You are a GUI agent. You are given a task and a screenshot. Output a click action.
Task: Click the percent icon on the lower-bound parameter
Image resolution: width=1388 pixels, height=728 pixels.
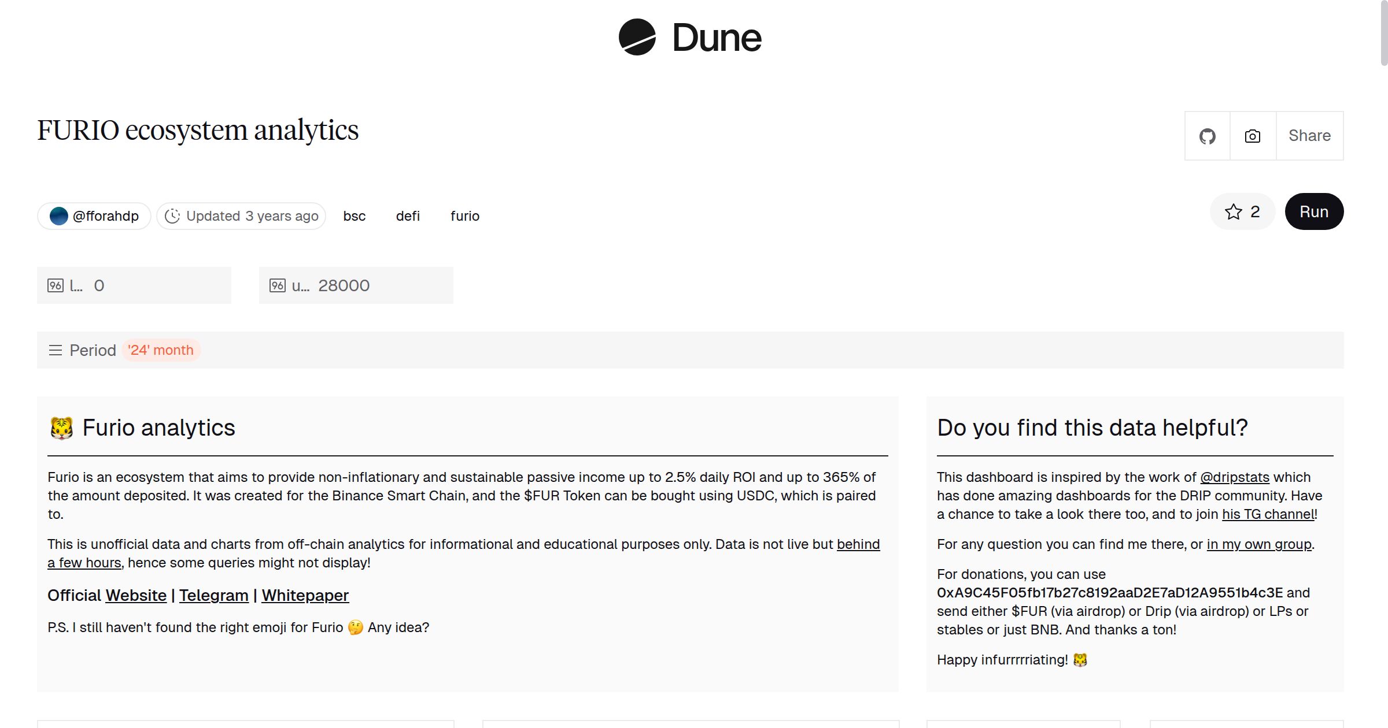[x=54, y=285]
